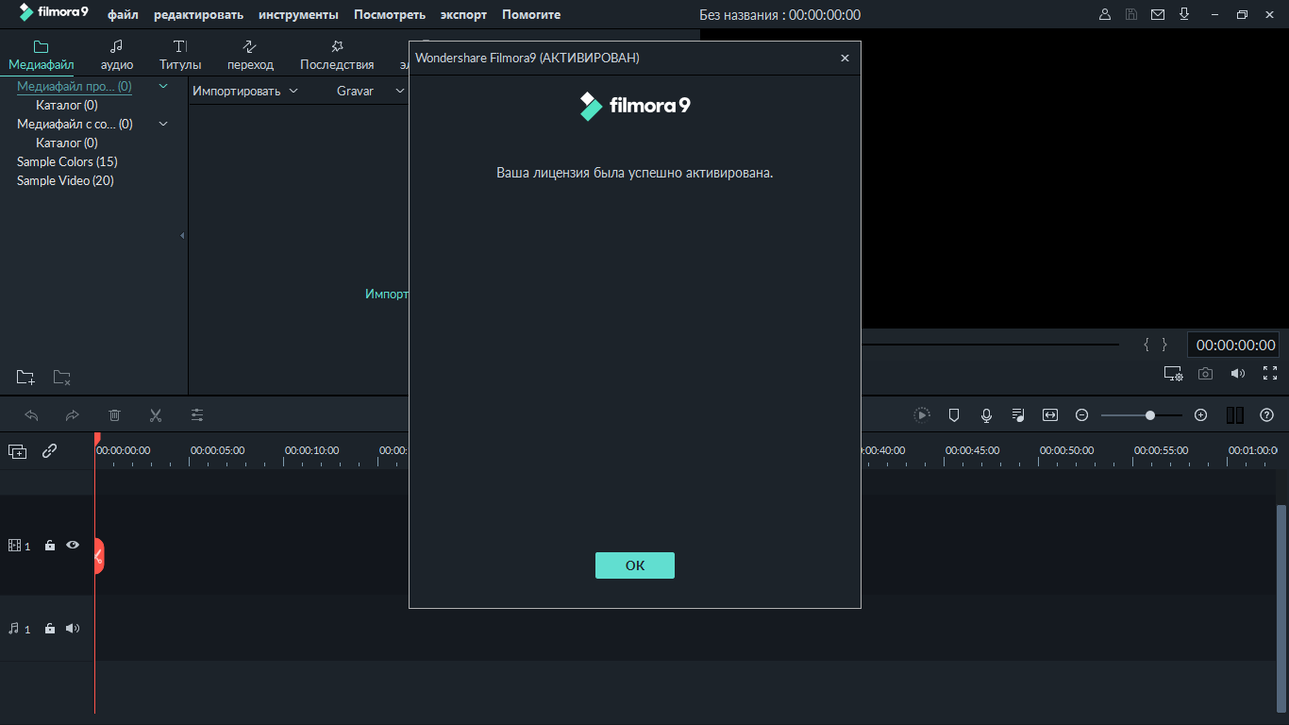Click the save project floppy icon

tap(1131, 15)
